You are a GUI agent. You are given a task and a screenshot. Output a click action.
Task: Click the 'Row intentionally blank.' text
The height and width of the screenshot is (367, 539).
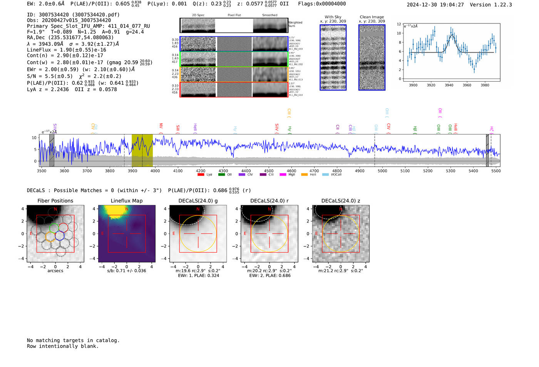(63, 346)
